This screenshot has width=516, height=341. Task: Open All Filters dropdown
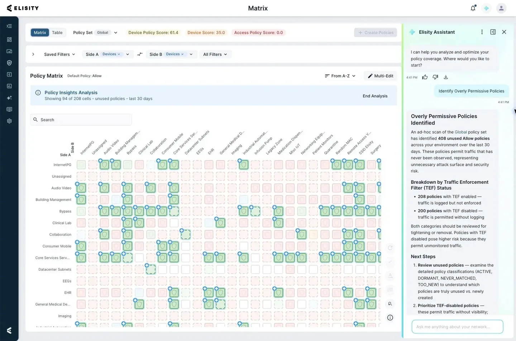point(215,55)
